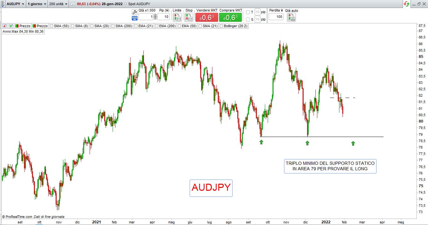Click the Qtà auto icon
Viewport: 428px width, 225px height.
click(291, 17)
